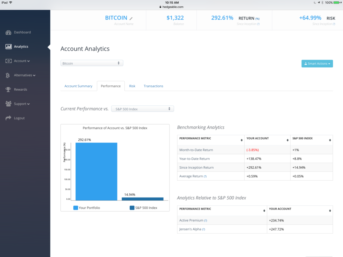Click the Account money icon in sidebar
Viewport: 343px width, 257px height.
(x=8, y=61)
